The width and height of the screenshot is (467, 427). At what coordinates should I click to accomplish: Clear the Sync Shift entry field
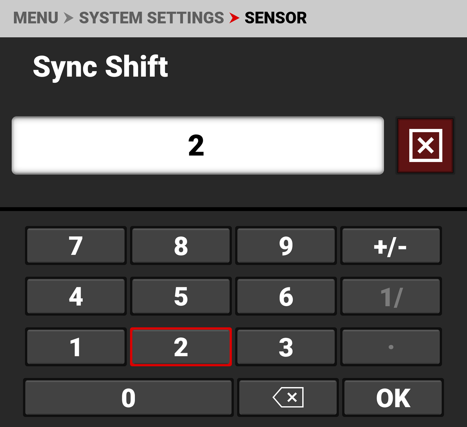coord(425,146)
